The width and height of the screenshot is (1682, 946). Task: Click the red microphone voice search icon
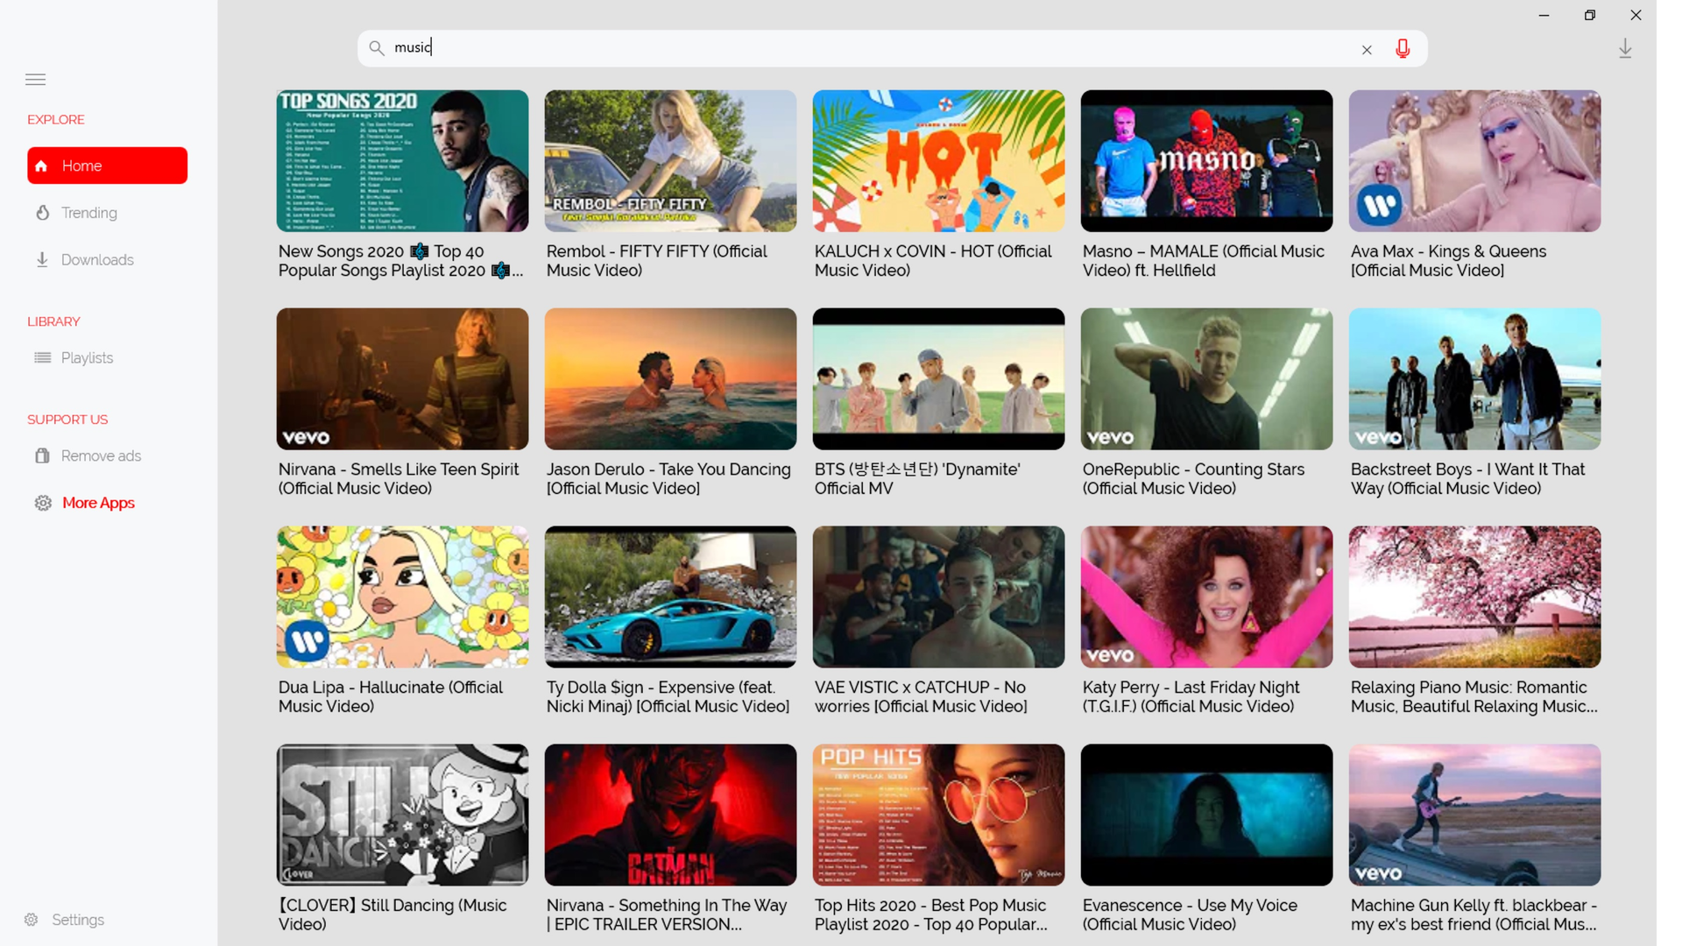[1403, 49]
